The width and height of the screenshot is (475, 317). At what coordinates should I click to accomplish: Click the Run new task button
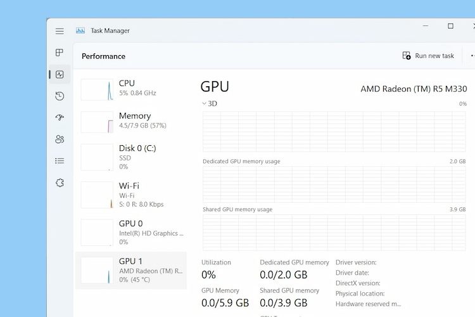click(429, 56)
